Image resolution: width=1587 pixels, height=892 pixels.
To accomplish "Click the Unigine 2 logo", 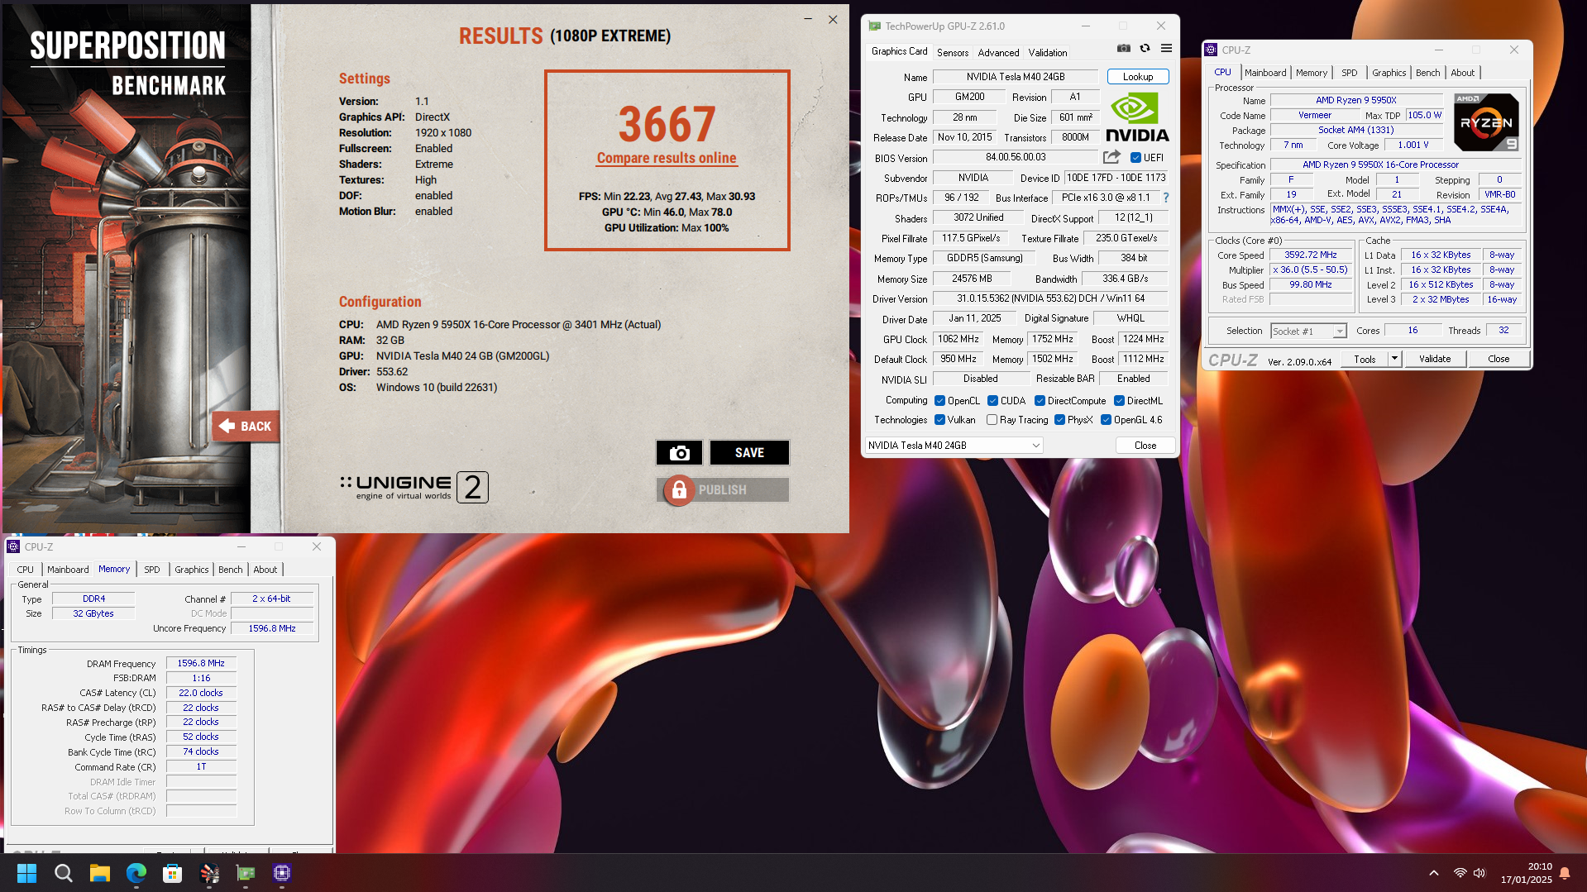I will click(413, 487).
